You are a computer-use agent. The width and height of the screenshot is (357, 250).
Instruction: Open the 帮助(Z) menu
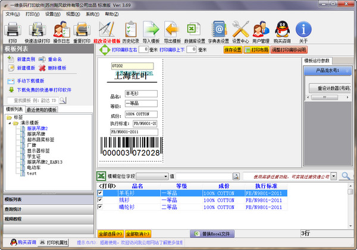(112, 14)
